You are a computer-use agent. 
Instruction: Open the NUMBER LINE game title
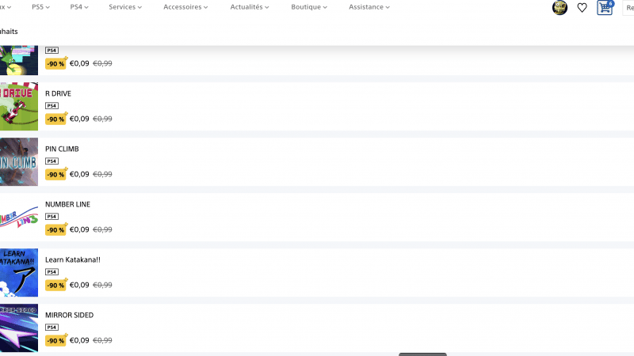67,204
